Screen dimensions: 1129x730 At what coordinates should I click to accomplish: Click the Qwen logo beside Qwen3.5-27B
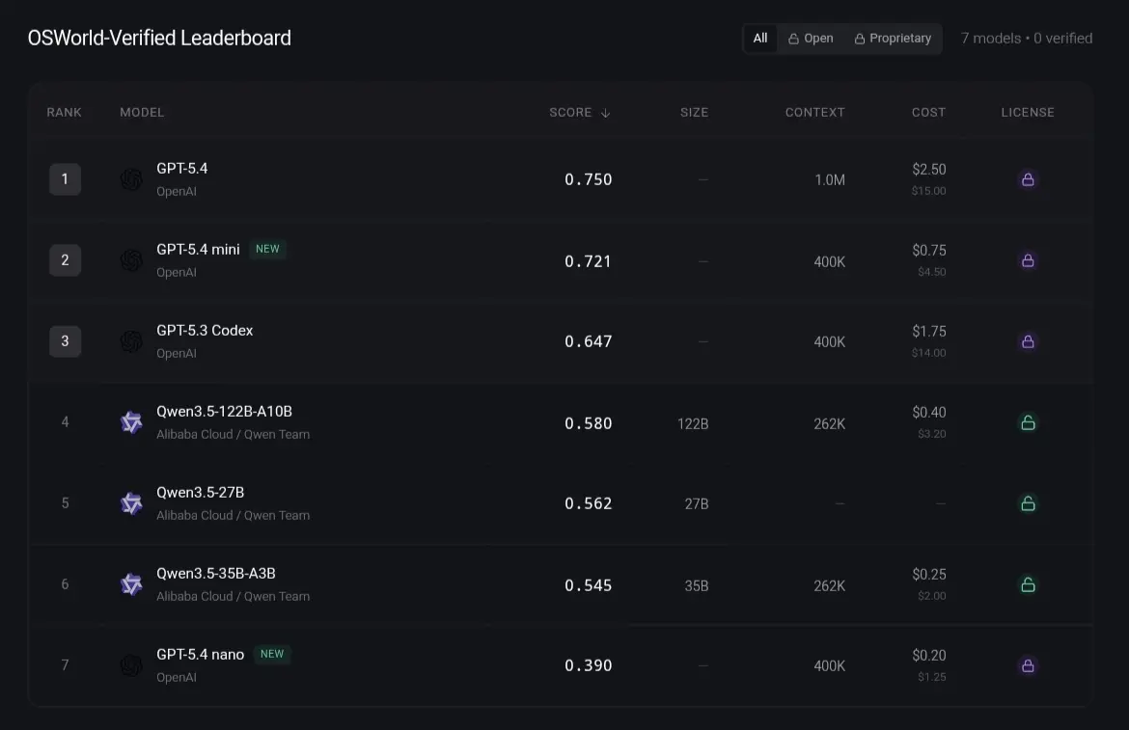pos(131,503)
